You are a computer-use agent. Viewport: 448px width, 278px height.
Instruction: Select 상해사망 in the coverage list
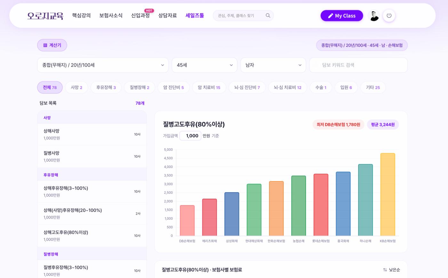pos(92,134)
